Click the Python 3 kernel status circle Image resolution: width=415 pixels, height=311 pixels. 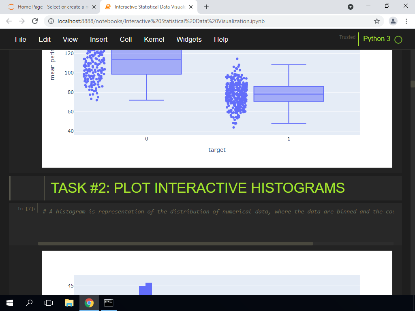point(398,39)
